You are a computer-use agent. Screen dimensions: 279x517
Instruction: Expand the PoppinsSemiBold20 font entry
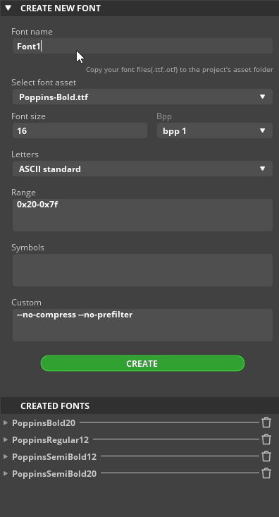(5, 473)
